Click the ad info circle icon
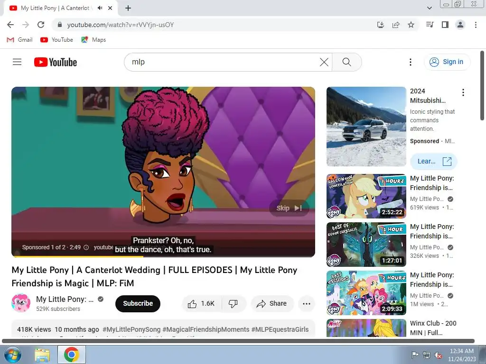This screenshot has height=364, width=486. [x=86, y=247]
